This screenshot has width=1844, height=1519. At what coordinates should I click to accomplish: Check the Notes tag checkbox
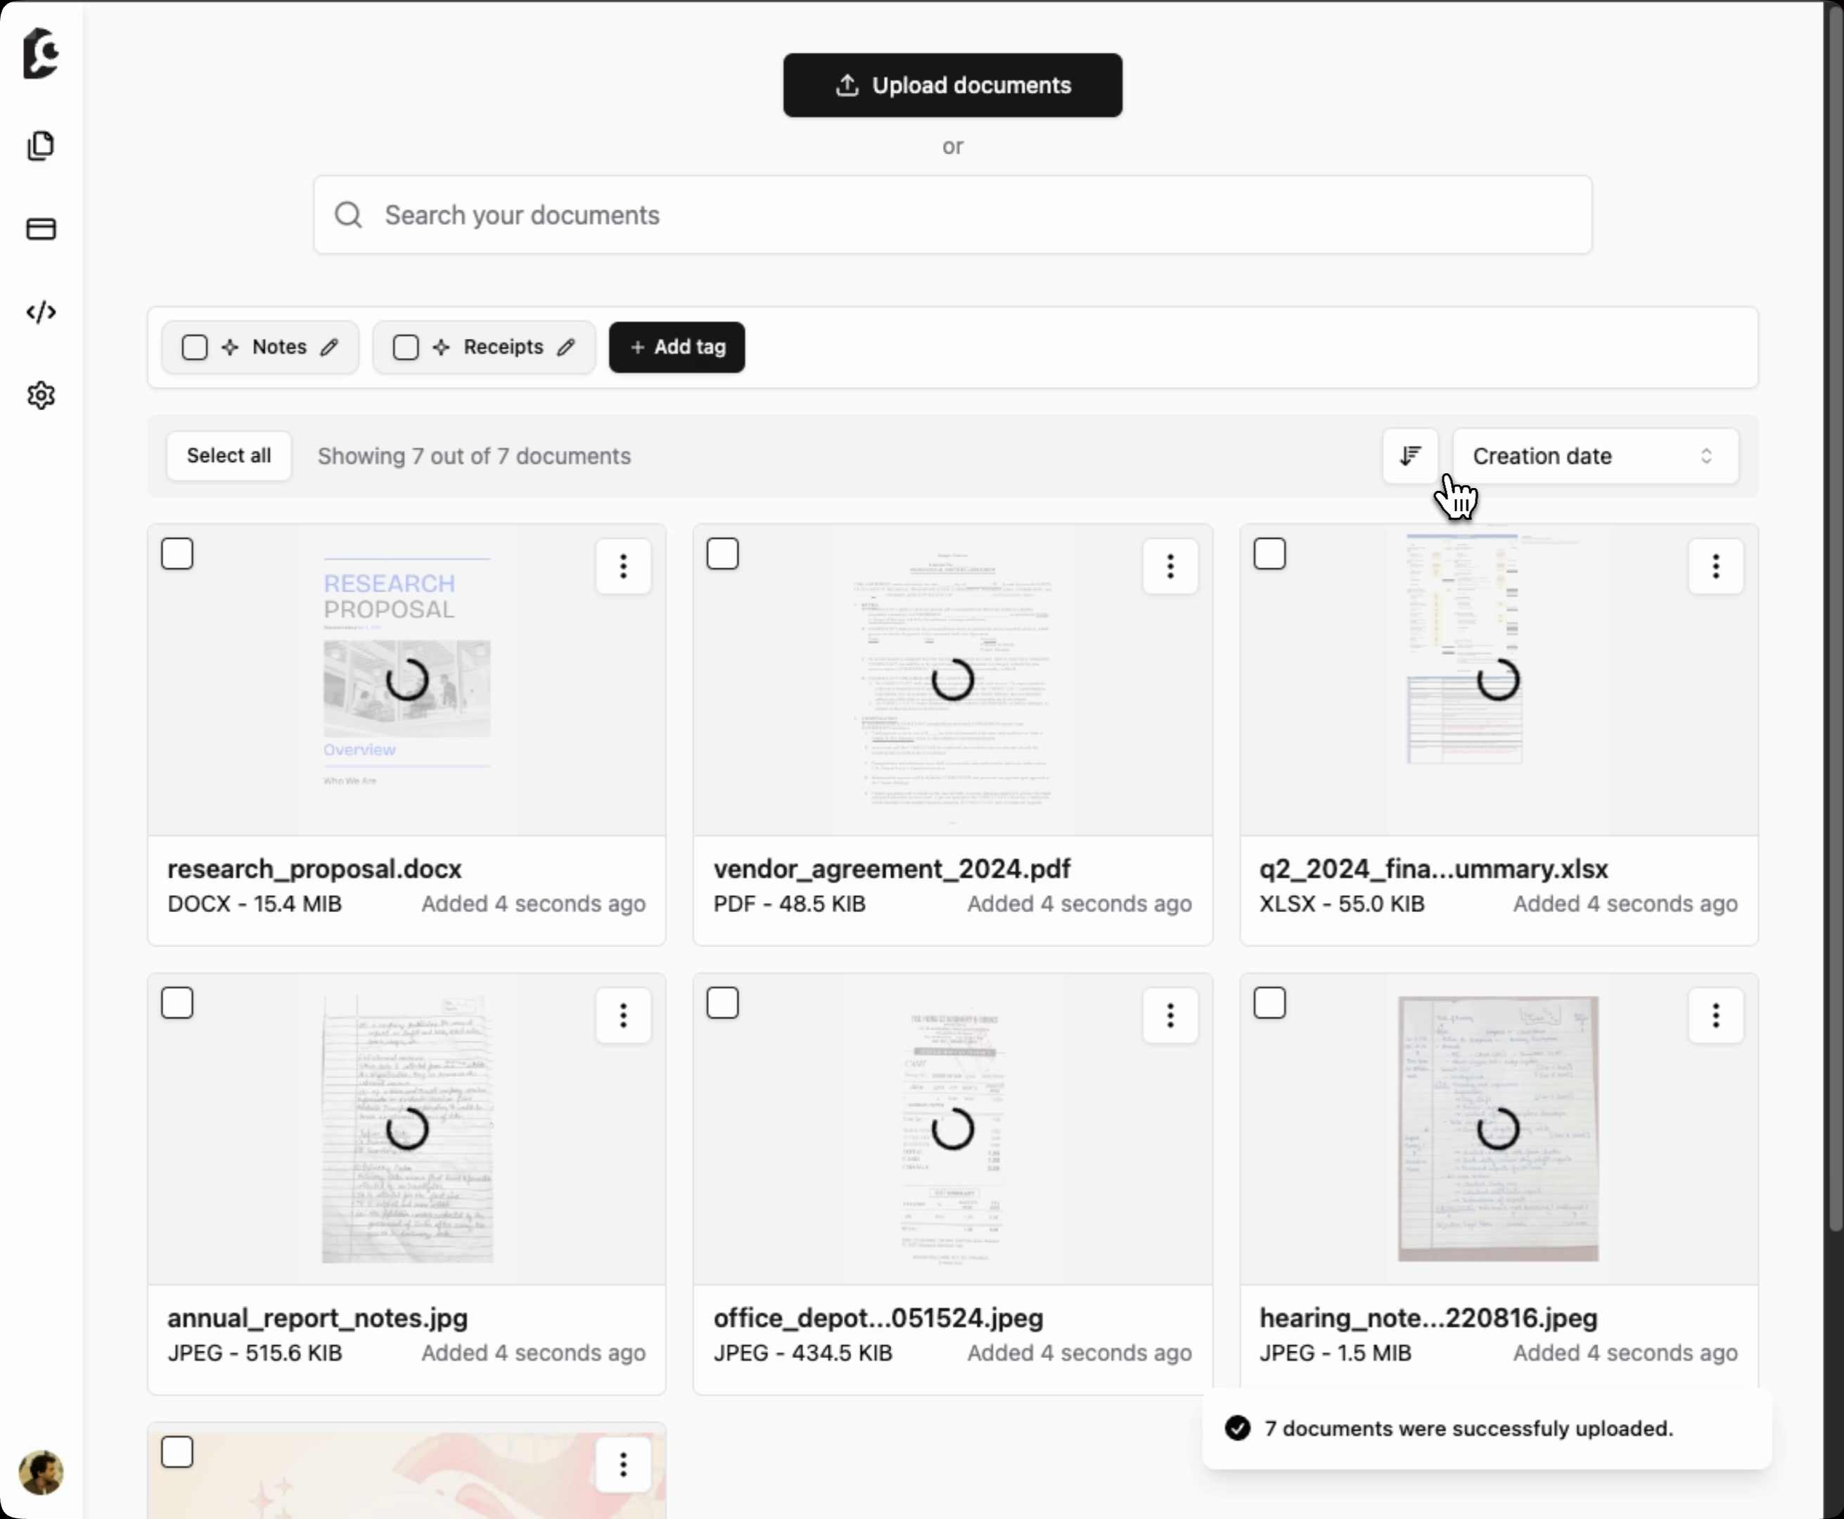pyautogui.click(x=194, y=347)
